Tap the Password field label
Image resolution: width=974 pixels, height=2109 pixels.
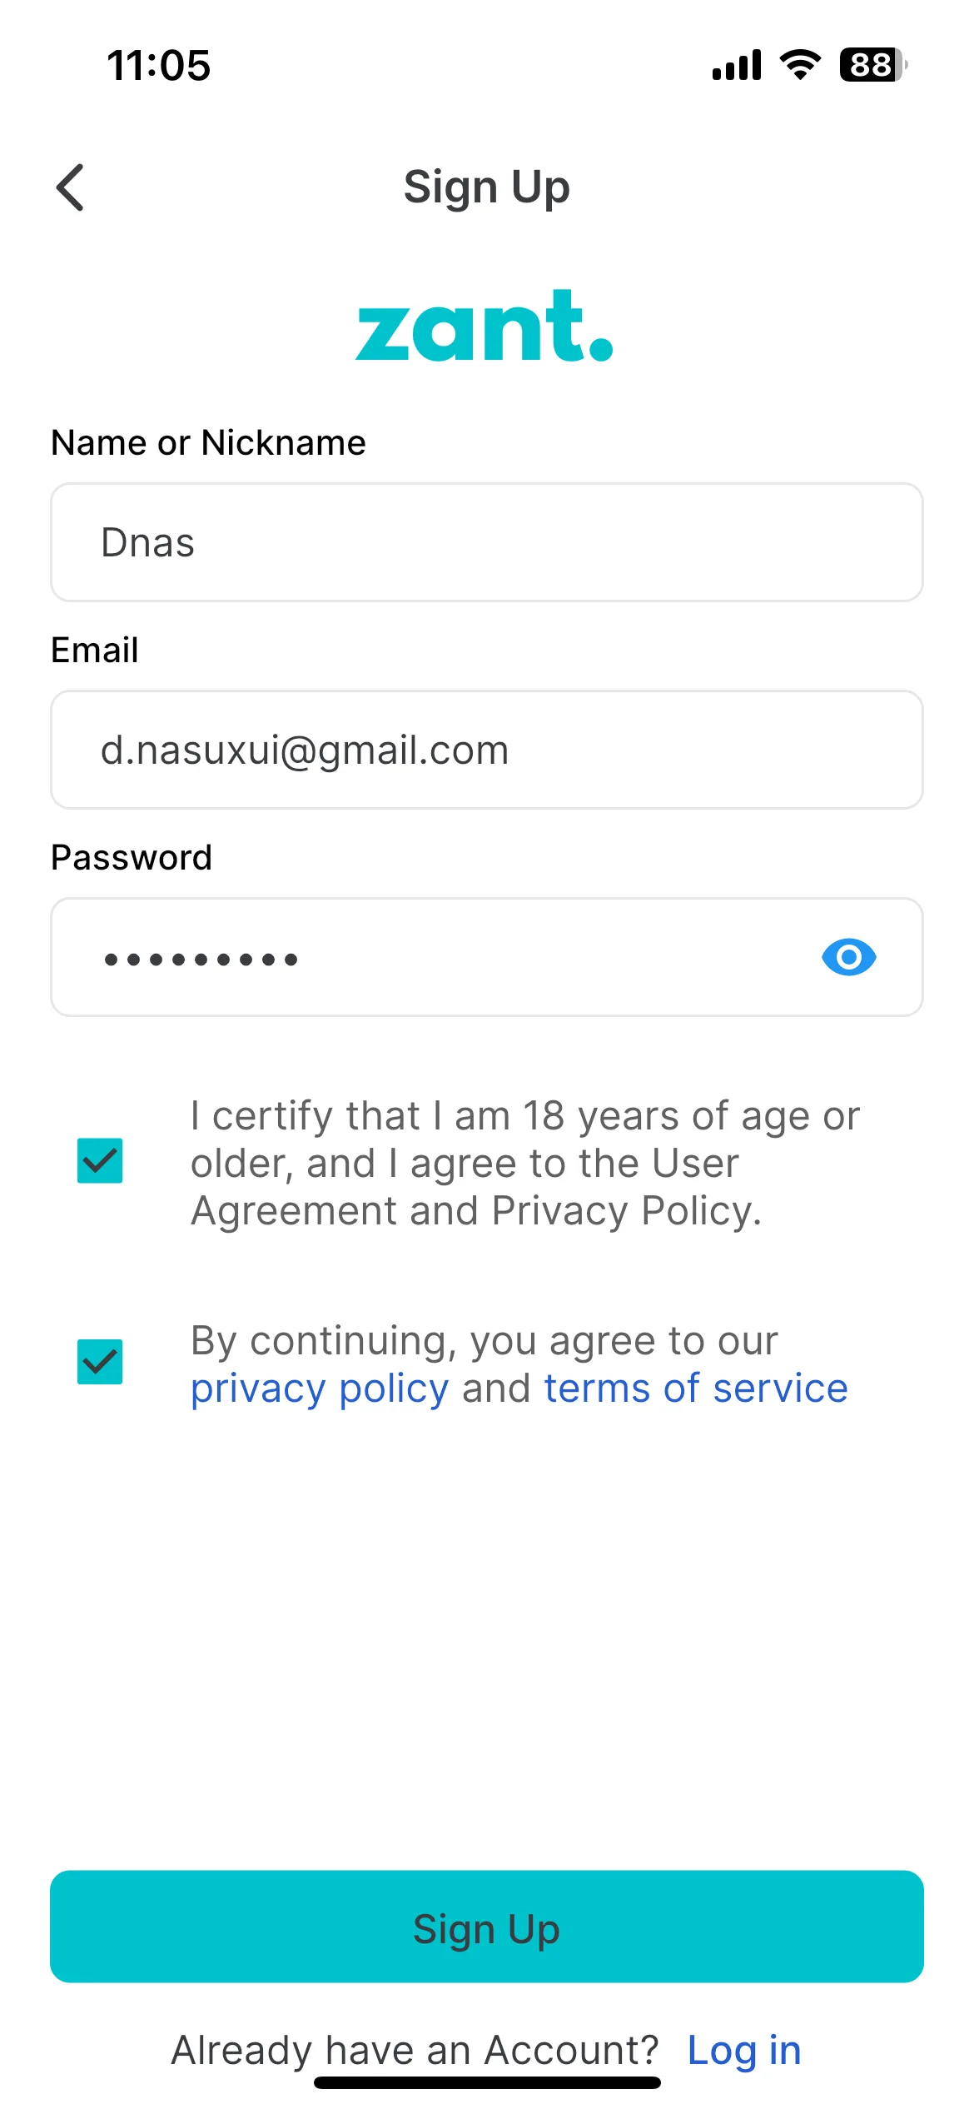(x=132, y=858)
